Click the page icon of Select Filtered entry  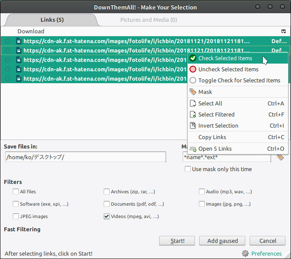pyautogui.click(x=193, y=114)
